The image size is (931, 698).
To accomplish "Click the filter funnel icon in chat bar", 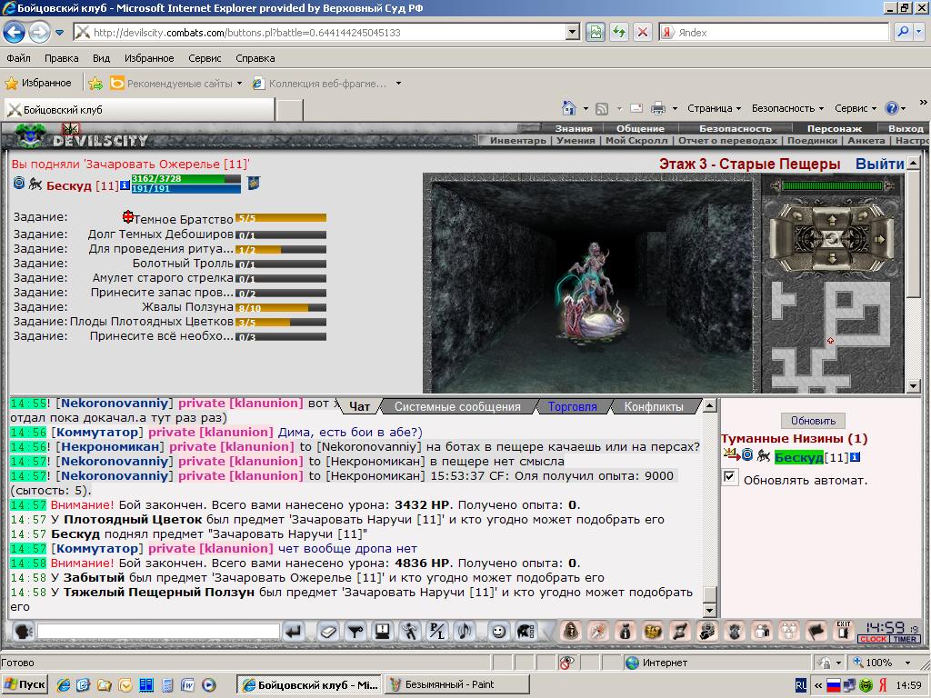I will [x=355, y=632].
